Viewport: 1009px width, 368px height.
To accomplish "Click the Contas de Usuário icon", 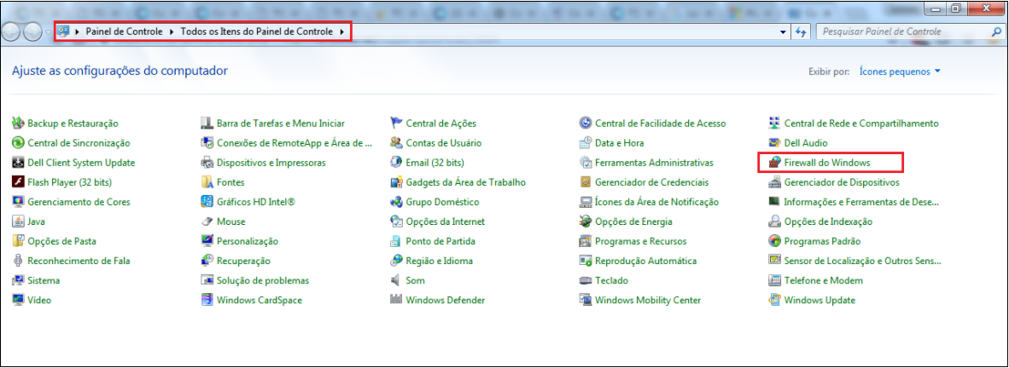I will point(396,143).
